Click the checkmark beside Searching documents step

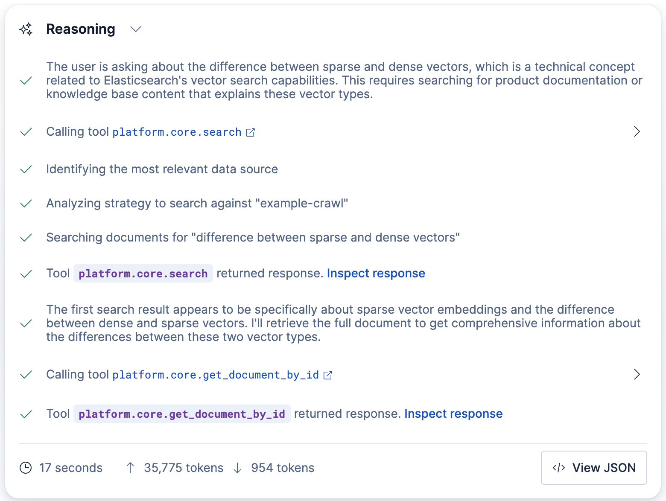(x=26, y=238)
